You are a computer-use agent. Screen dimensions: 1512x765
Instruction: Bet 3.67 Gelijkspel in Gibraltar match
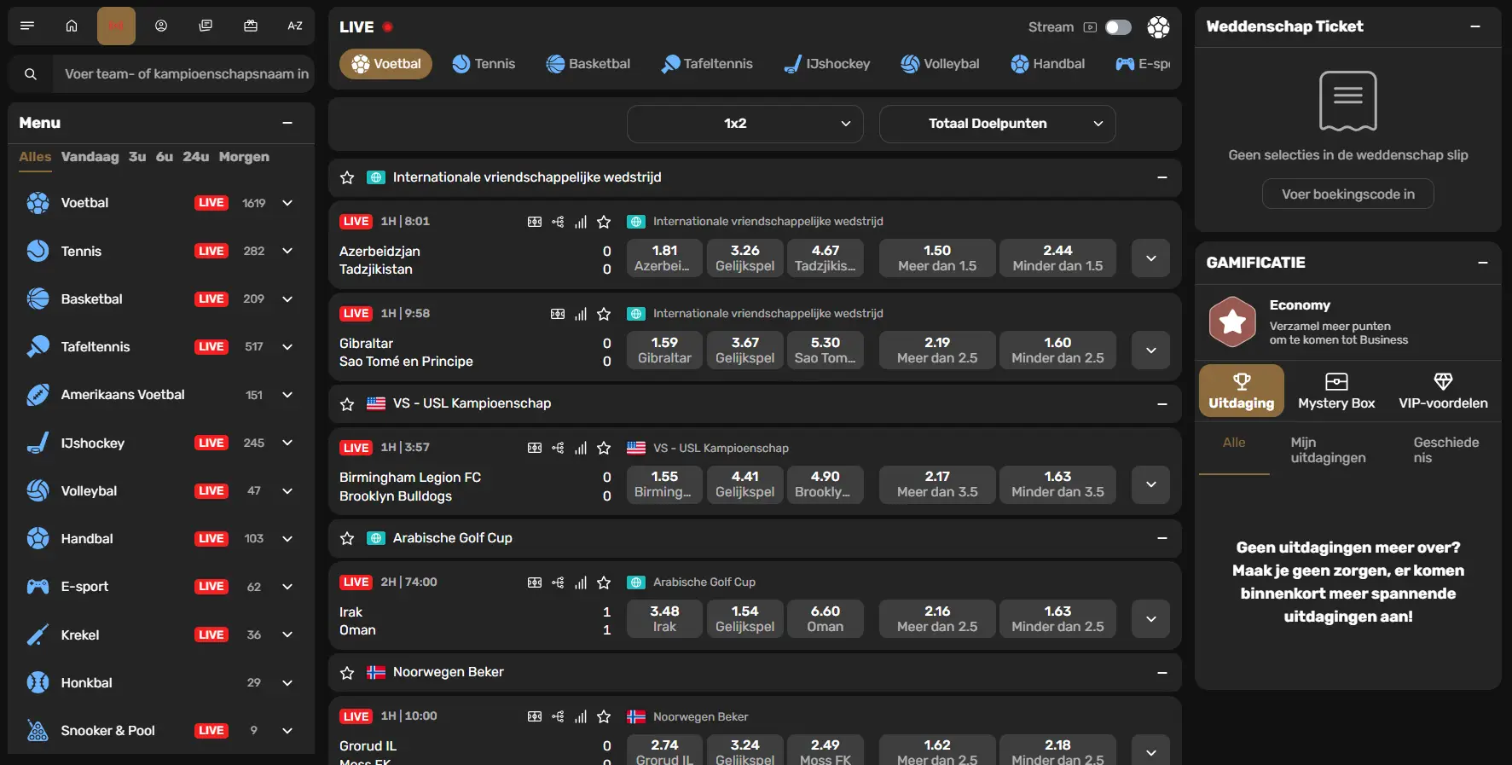(744, 350)
